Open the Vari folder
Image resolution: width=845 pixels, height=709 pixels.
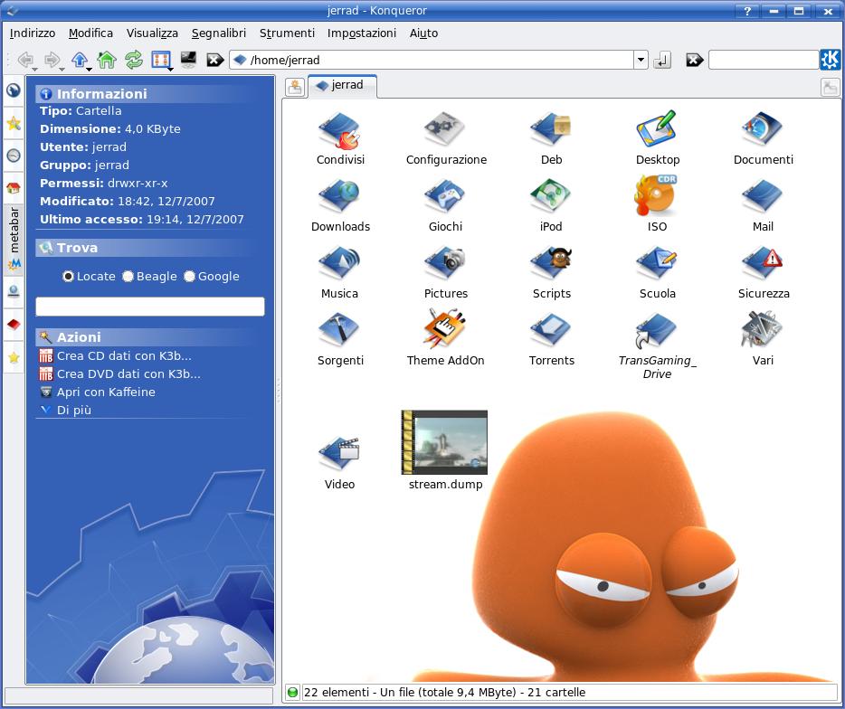763,339
